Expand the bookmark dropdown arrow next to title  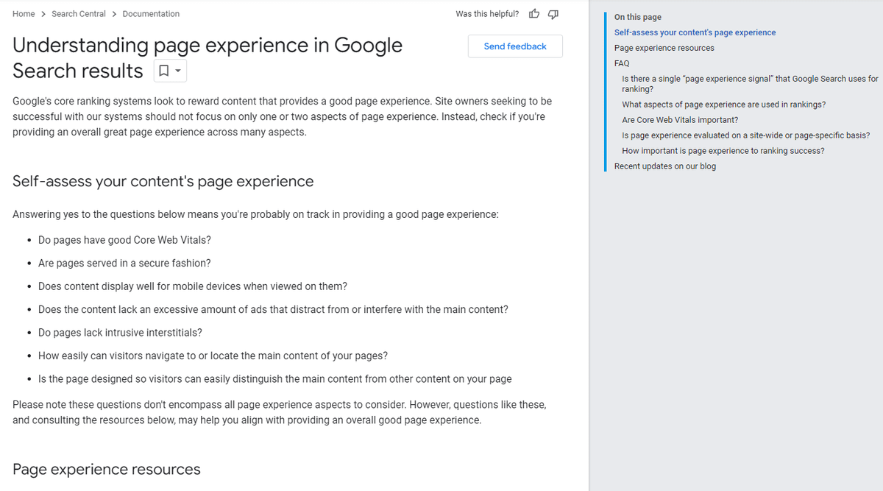[179, 71]
